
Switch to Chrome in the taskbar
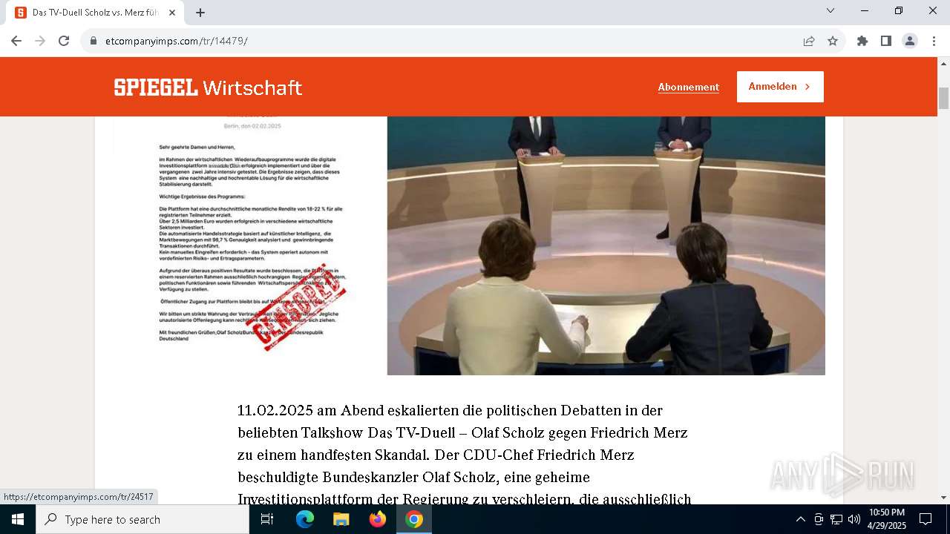coord(414,519)
